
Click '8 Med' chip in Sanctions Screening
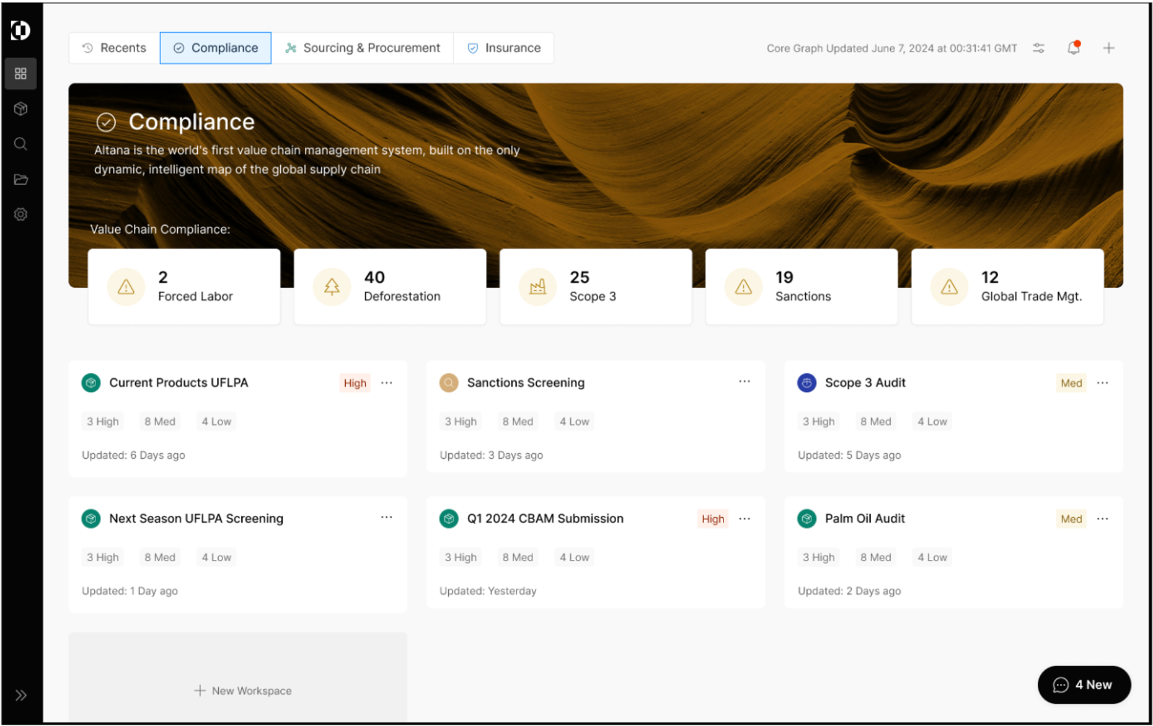(518, 422)
